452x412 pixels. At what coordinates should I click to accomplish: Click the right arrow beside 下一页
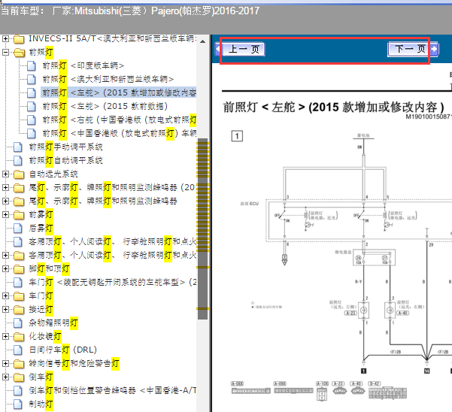pos(434,49)
